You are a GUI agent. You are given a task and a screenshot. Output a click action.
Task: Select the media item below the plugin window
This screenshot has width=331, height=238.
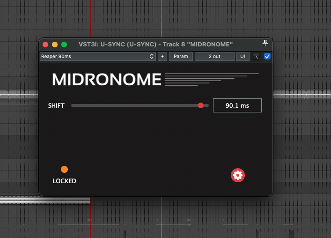[45, 200]
